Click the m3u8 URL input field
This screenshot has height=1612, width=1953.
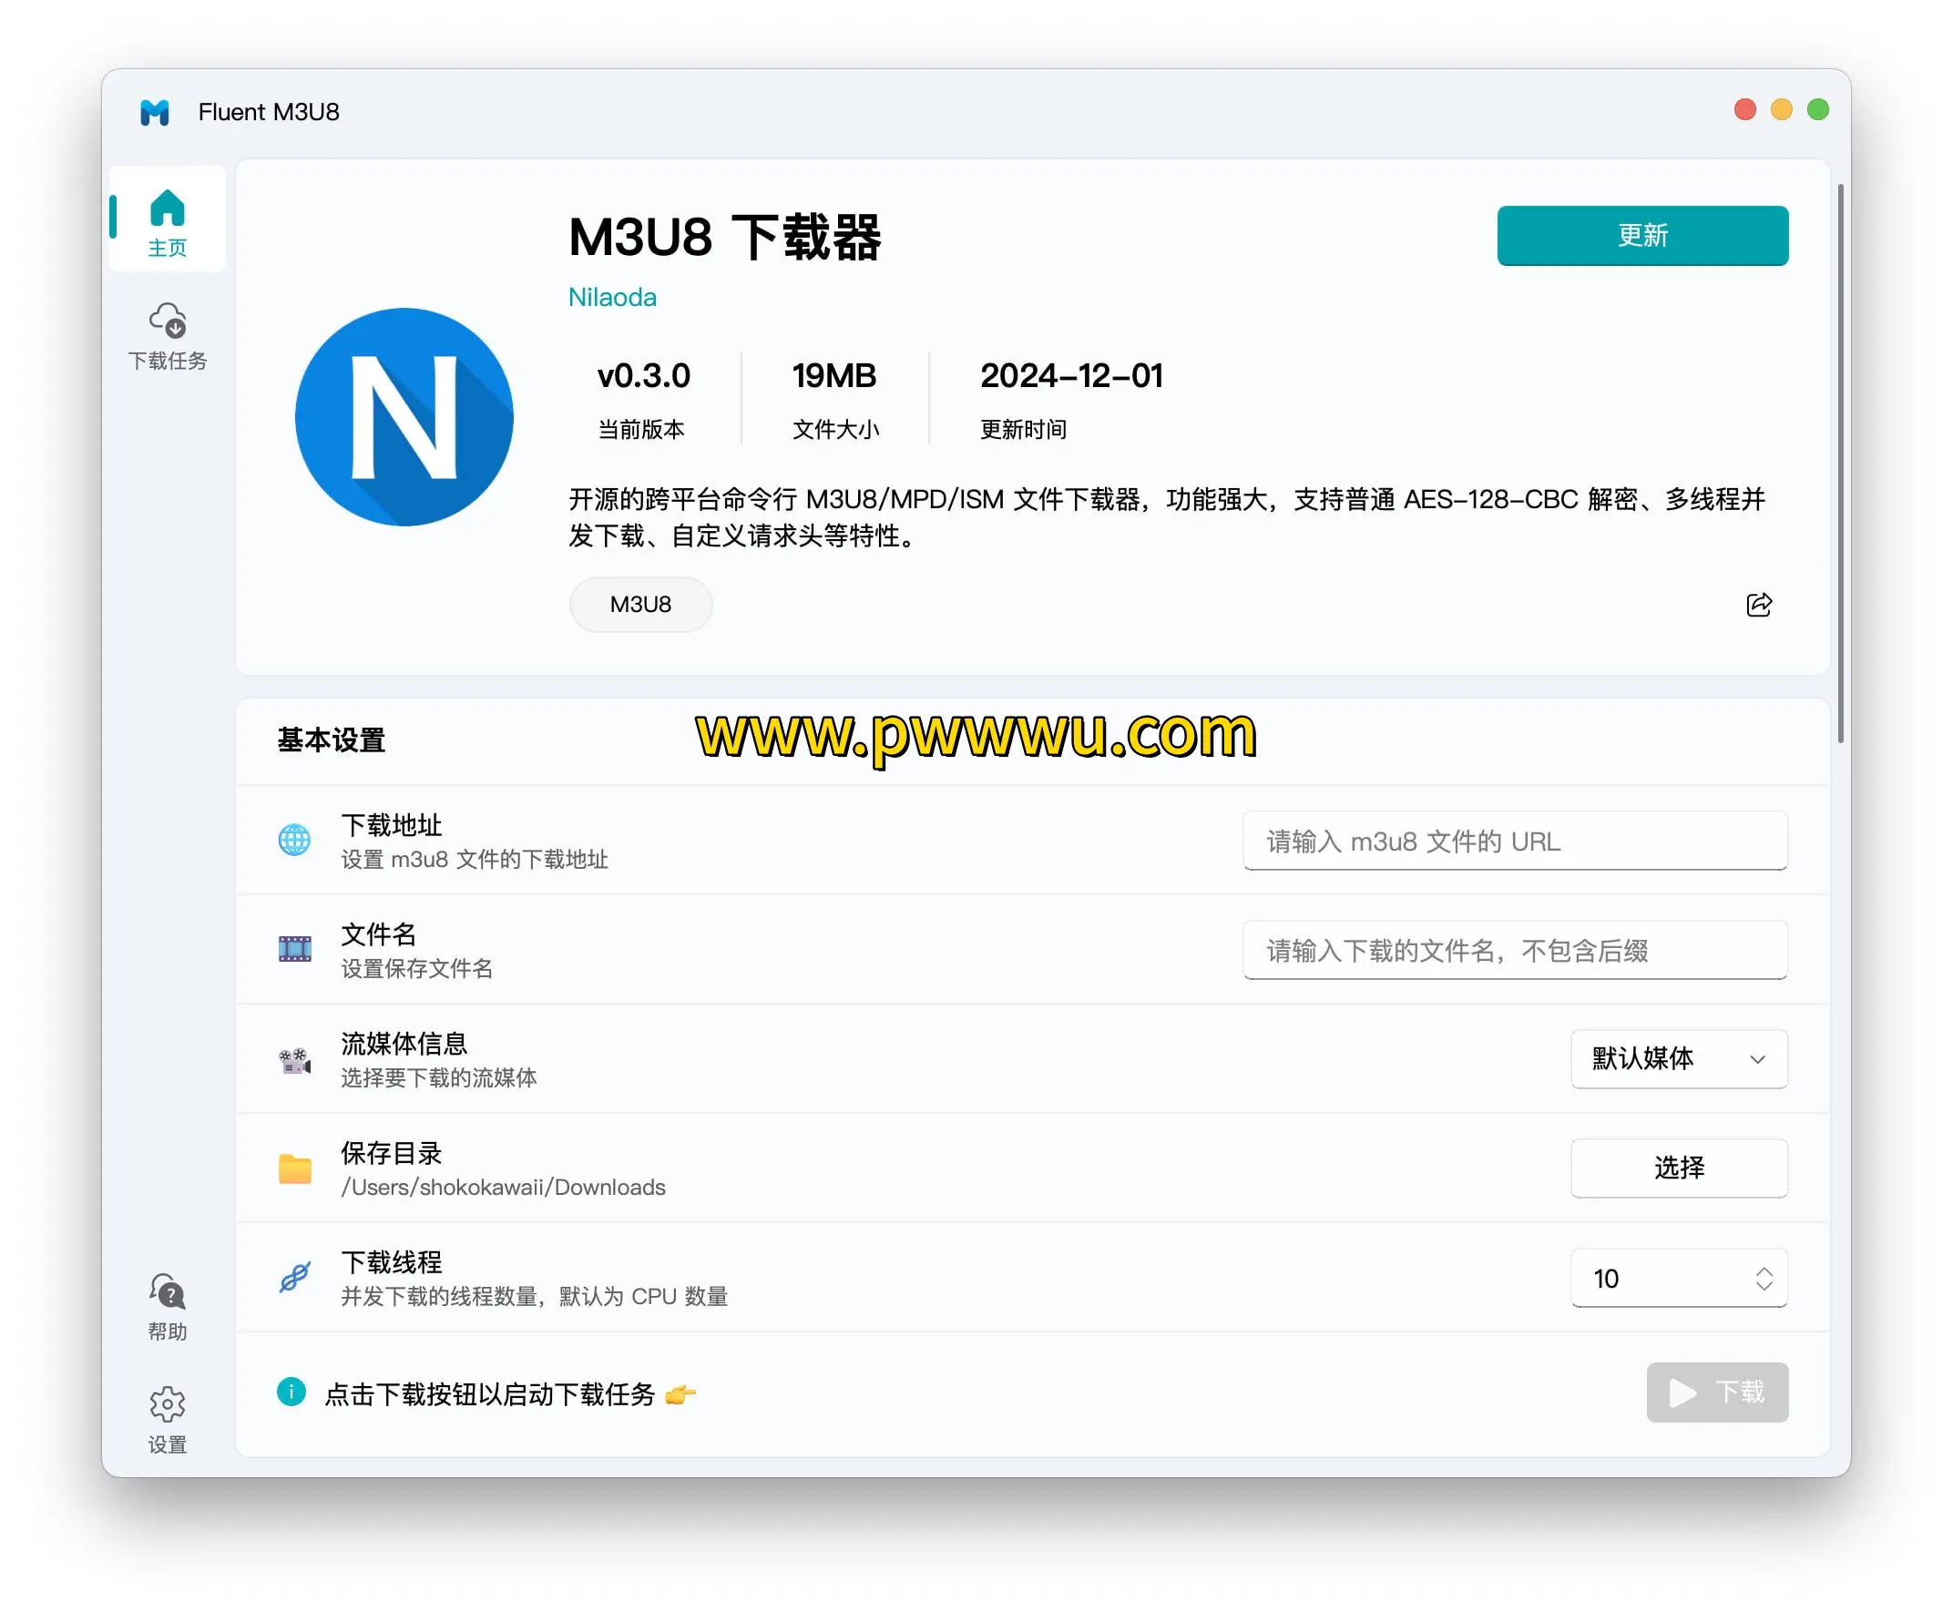point(1515,841)
